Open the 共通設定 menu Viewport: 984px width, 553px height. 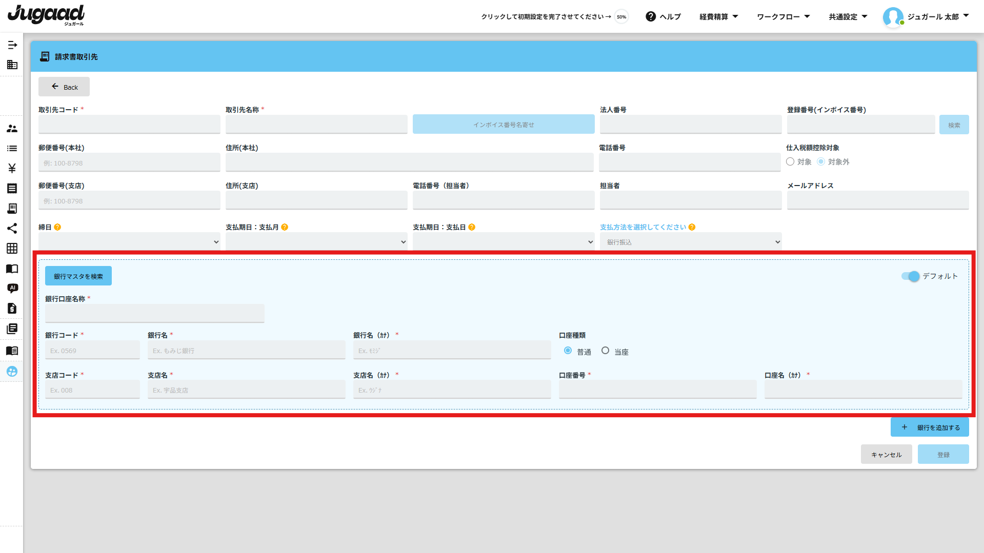(x=848, y=17)
